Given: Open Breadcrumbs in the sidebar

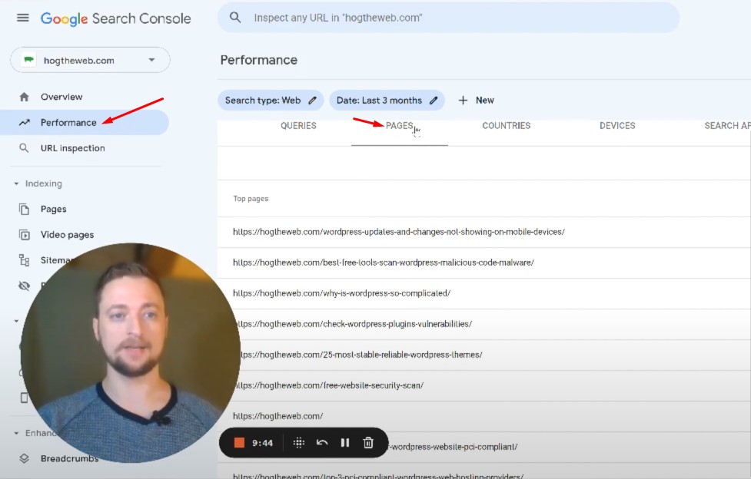Looking at the screenshot, I should point(69,458).
